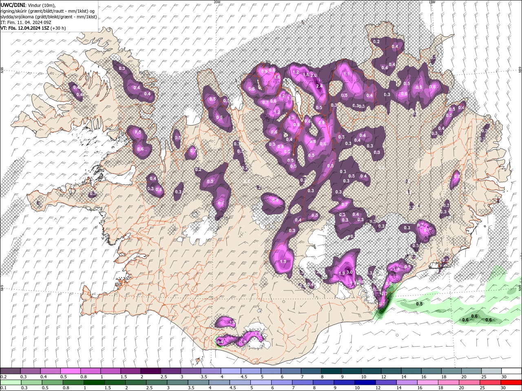522x391 pixels.
Task: Click the '2.4' snowfall value on the map
Action: click(x=319, y=86)
